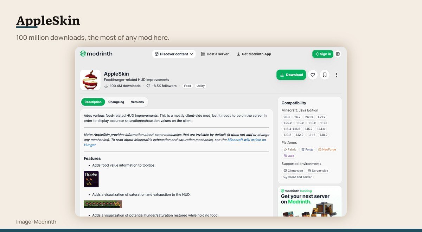Select the 1.13.2 version tag
Image resolution: width=422 pixels, height=232 pixels.
tap(287, 135)
